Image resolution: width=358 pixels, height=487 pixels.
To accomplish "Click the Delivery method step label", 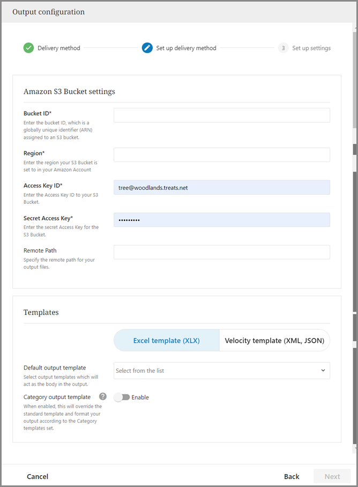I will 59,48.
